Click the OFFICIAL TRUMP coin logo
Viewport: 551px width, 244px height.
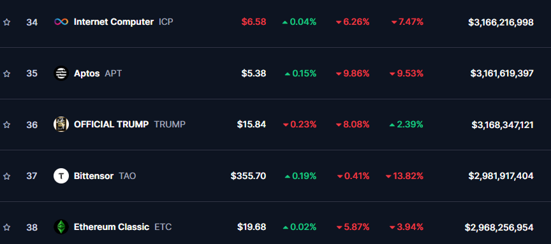coord(61,125)
